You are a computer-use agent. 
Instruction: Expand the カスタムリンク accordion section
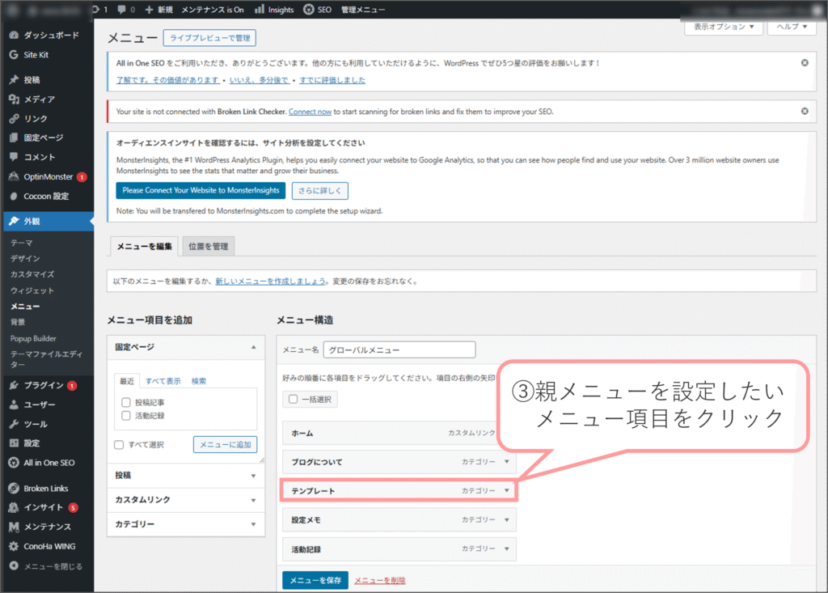pos(253,500)
